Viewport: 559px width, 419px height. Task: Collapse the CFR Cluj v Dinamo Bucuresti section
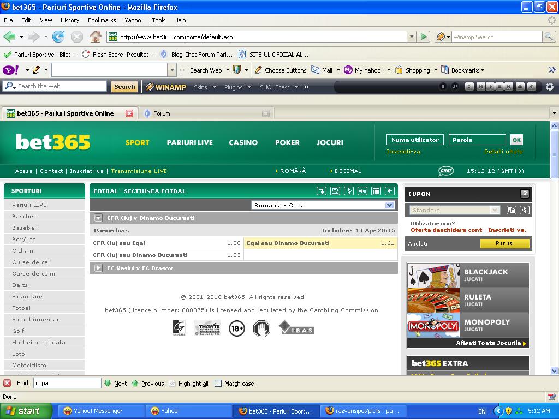[x=98, y=218]
